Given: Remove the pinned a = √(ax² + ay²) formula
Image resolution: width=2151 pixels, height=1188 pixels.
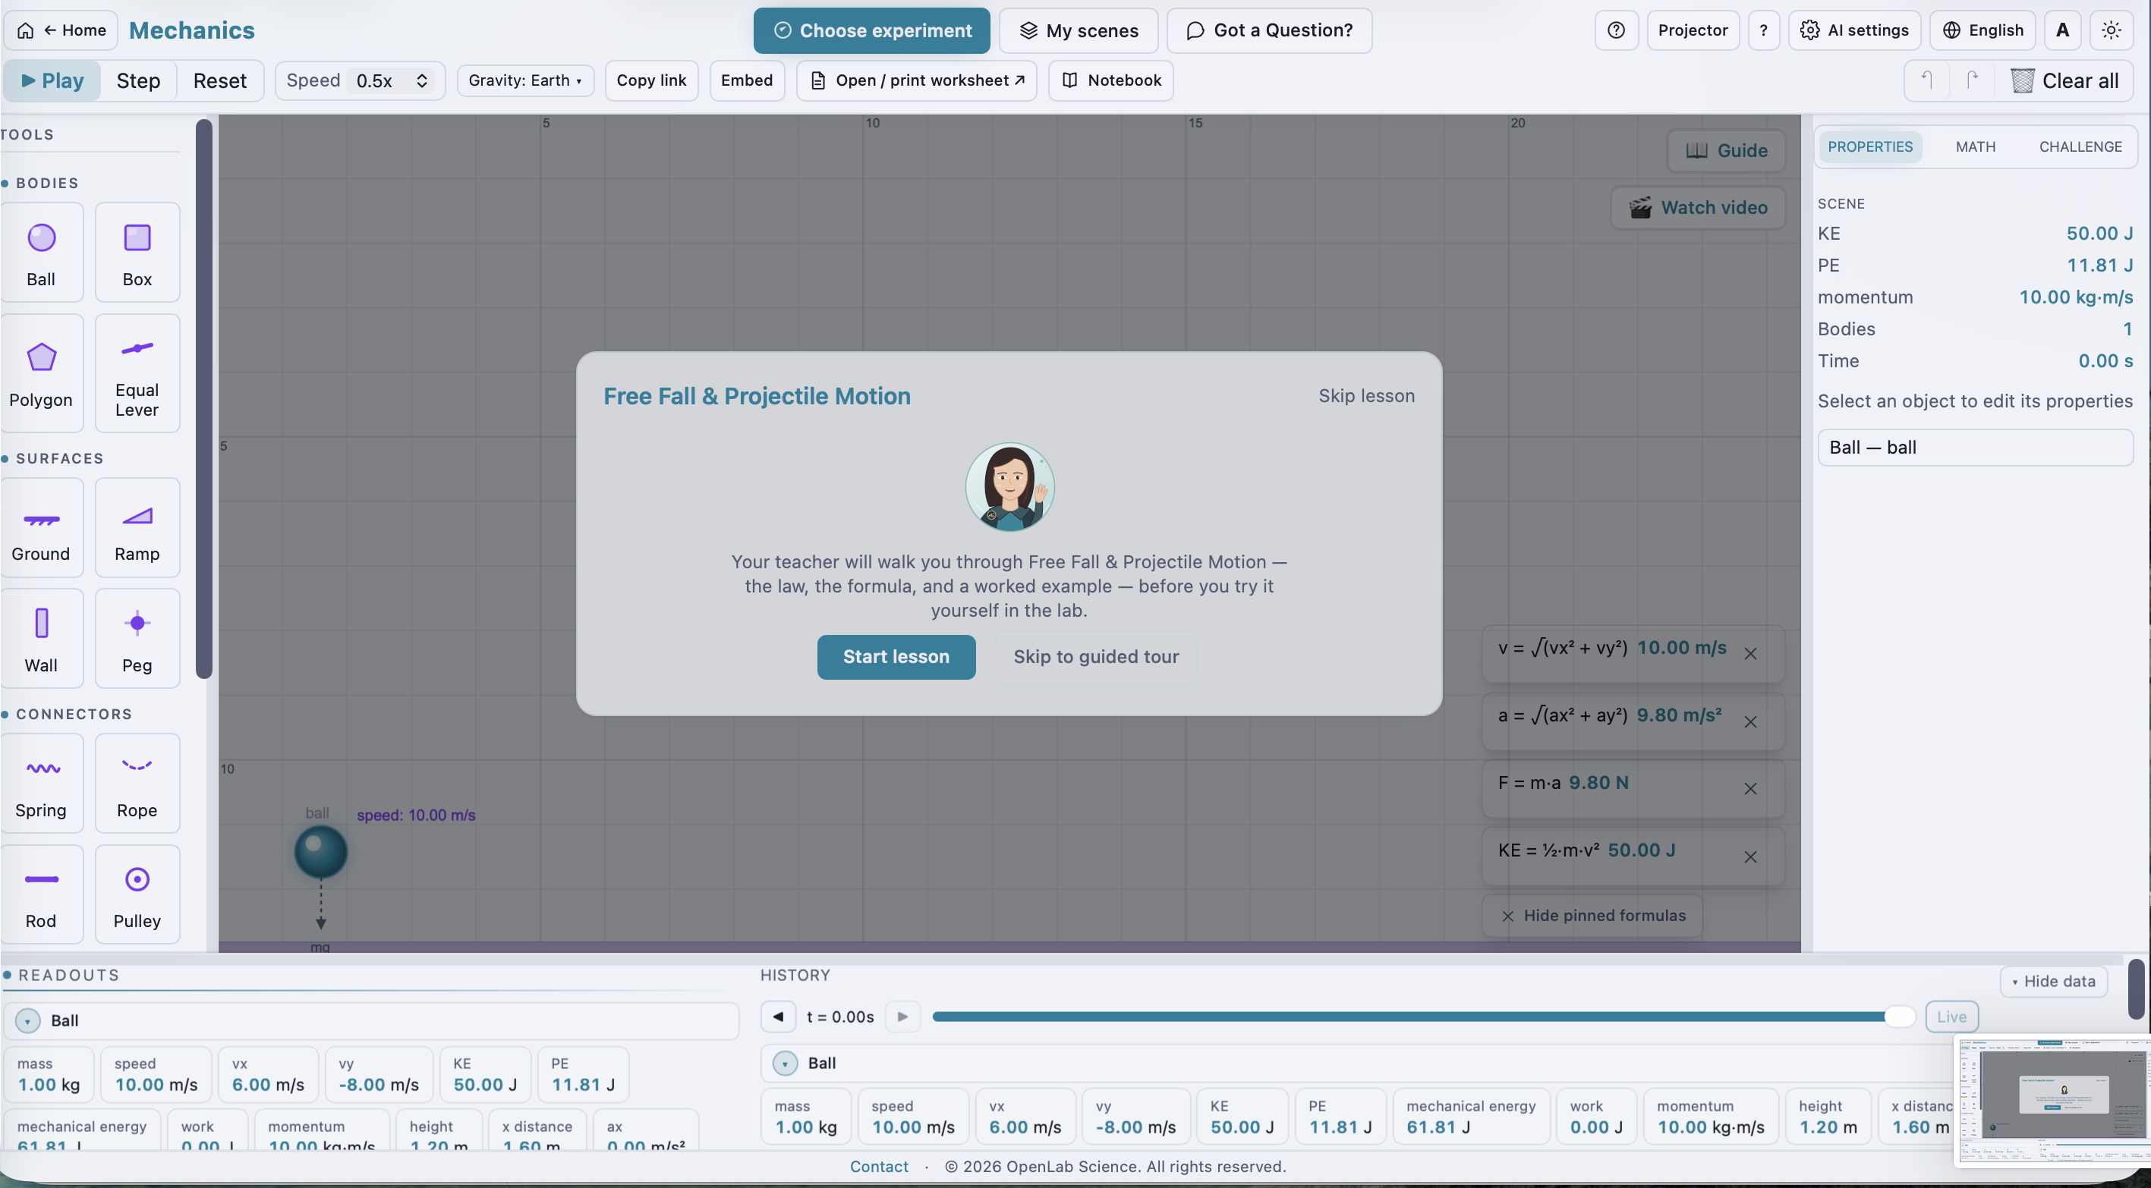Looking at the screenshot, I should click(x=1750, y=721).
